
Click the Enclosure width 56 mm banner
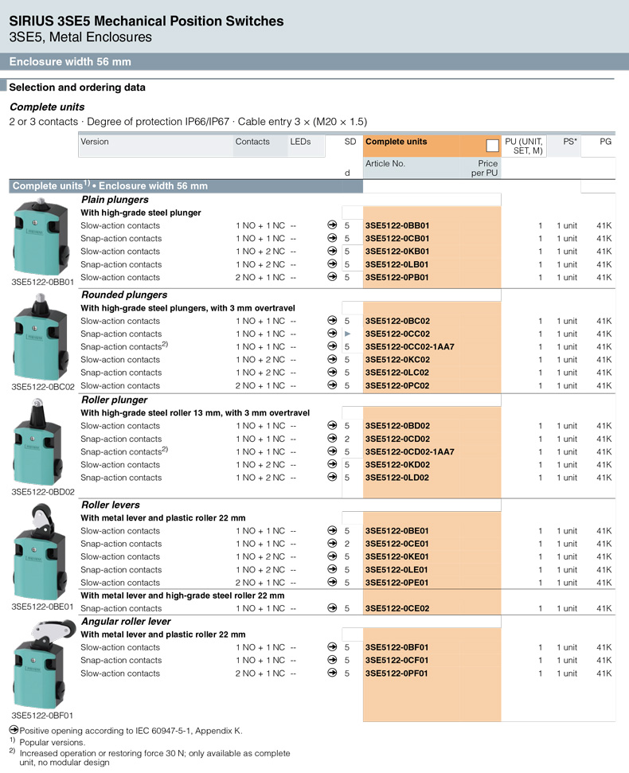(x=70, y=61)
